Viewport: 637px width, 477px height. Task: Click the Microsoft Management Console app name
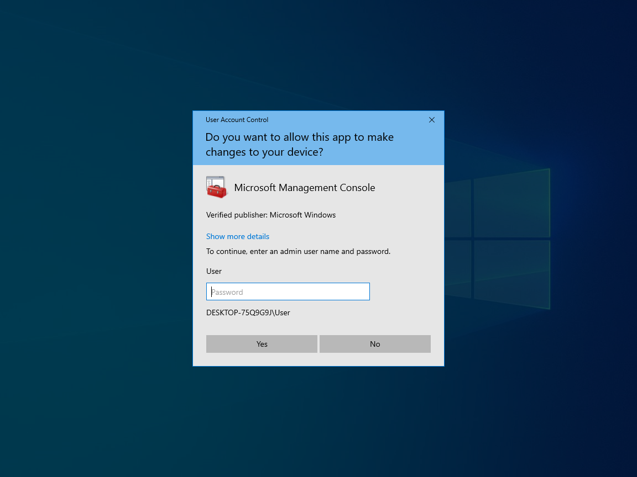pyautogui.click(x=305, y=187)
